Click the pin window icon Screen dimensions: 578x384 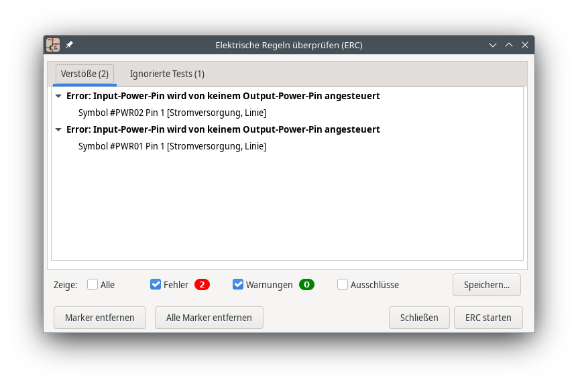pos(69,45)
